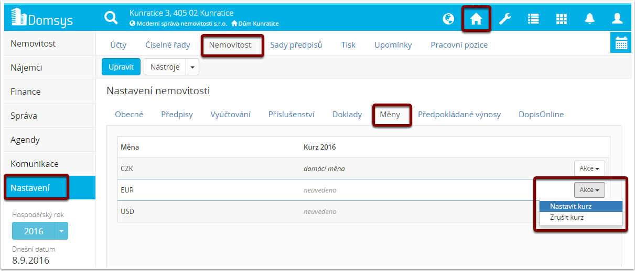635x271 pixels.
Task: Select Nemovitost in the left sidebar
Action: point(50,43)
